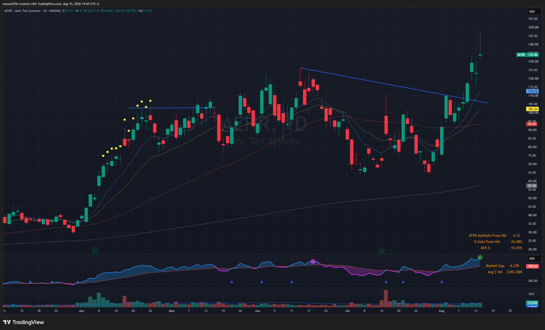Click the TradingView logo
545x330 pixels.
click(24, 322)
